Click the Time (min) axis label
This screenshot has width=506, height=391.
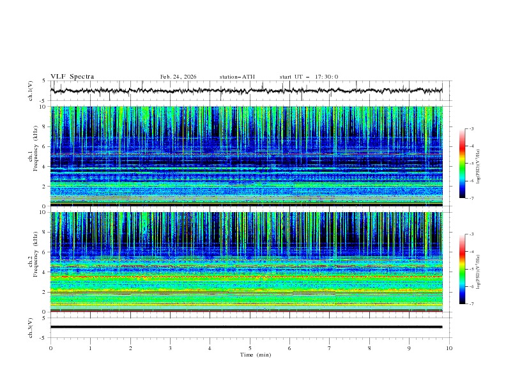point(256,354)
